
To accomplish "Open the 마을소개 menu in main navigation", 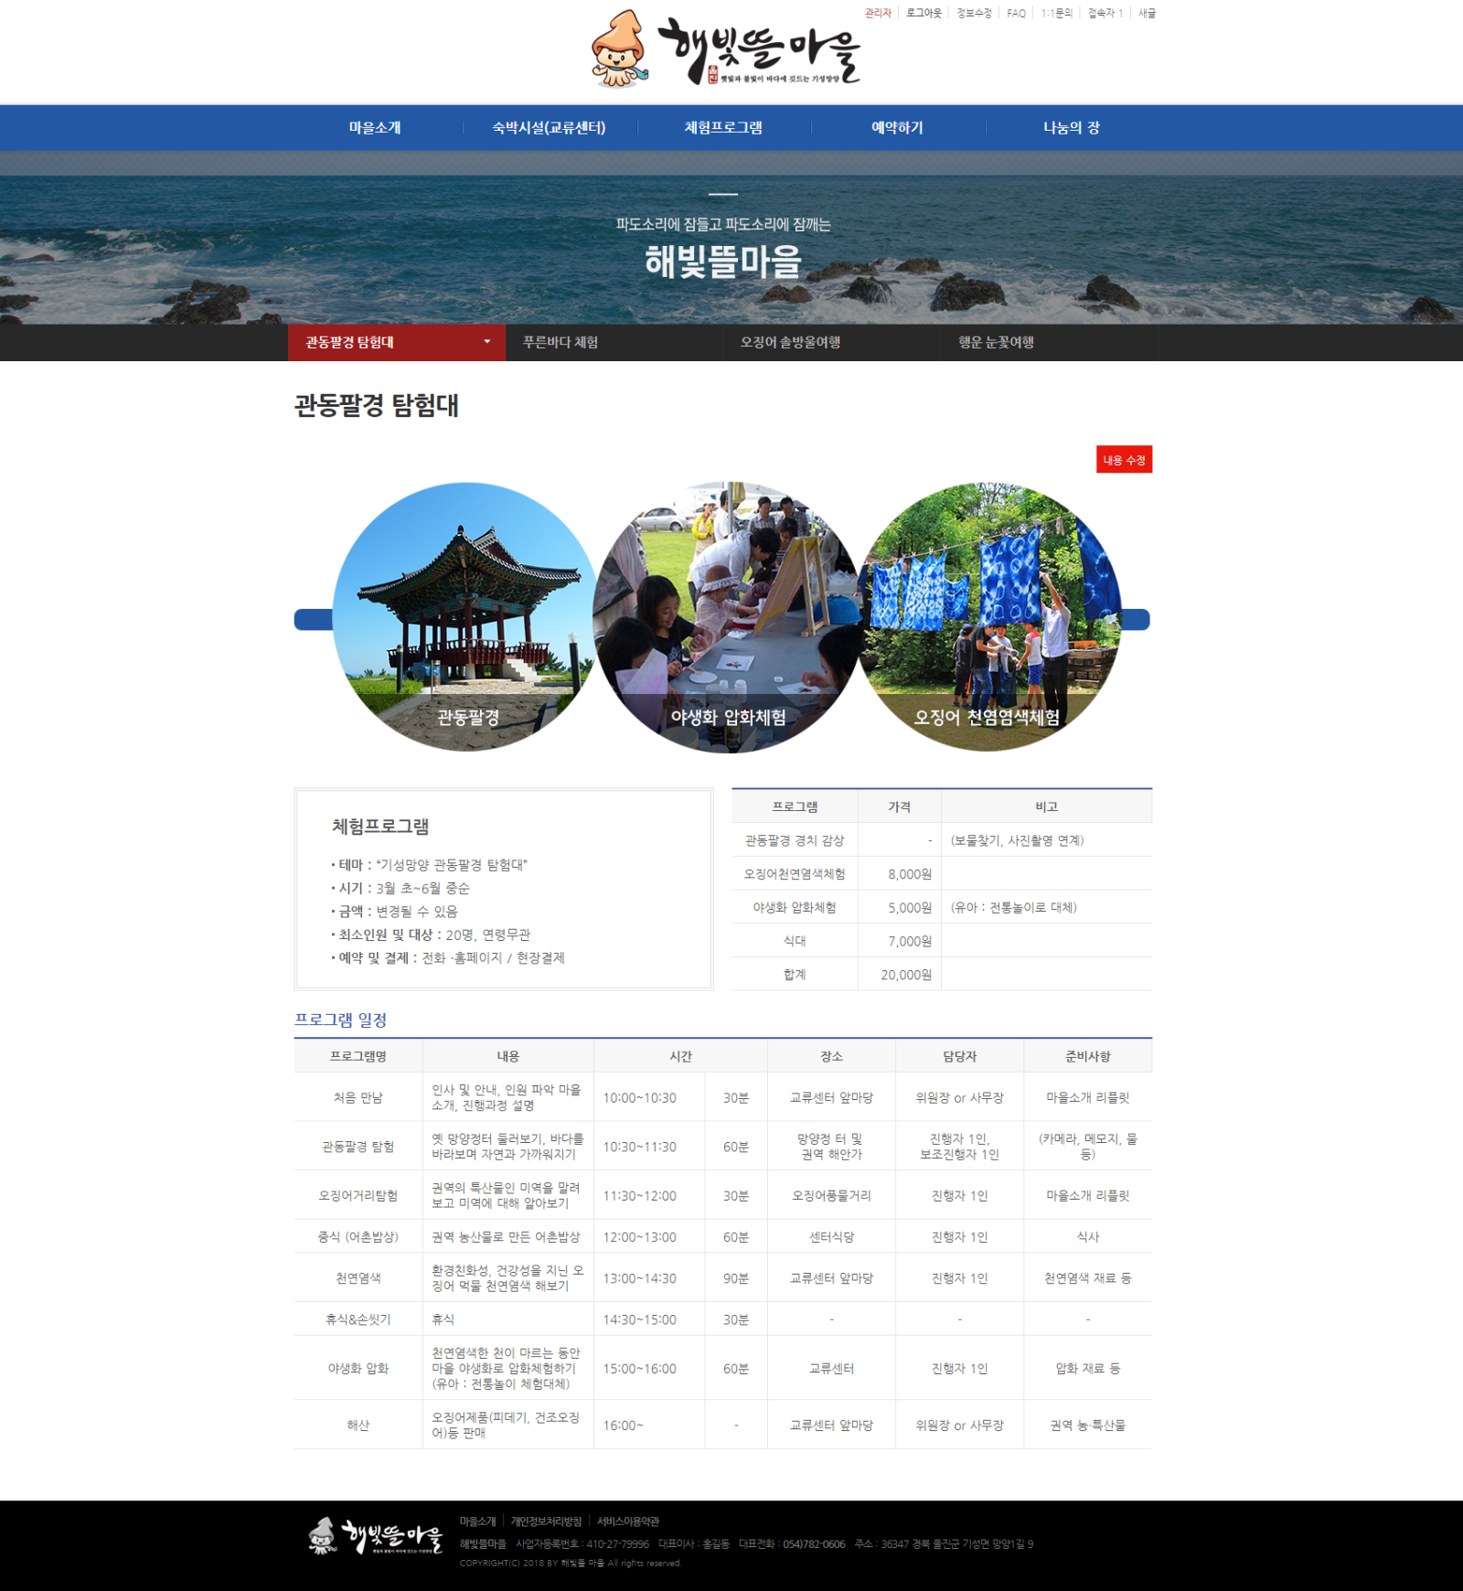I will pos(373,128).
